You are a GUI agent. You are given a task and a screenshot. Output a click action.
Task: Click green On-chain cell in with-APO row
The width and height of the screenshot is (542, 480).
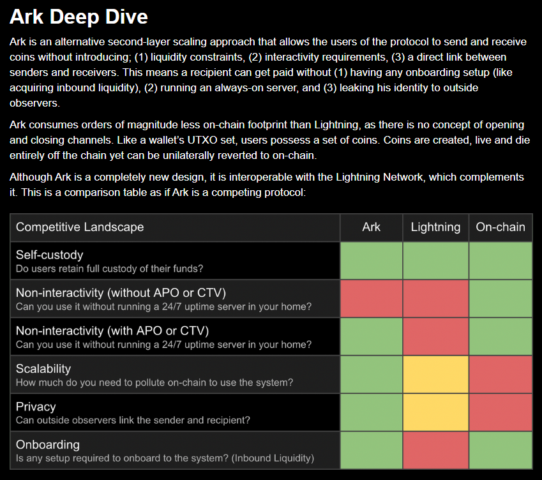coord(500,336)
